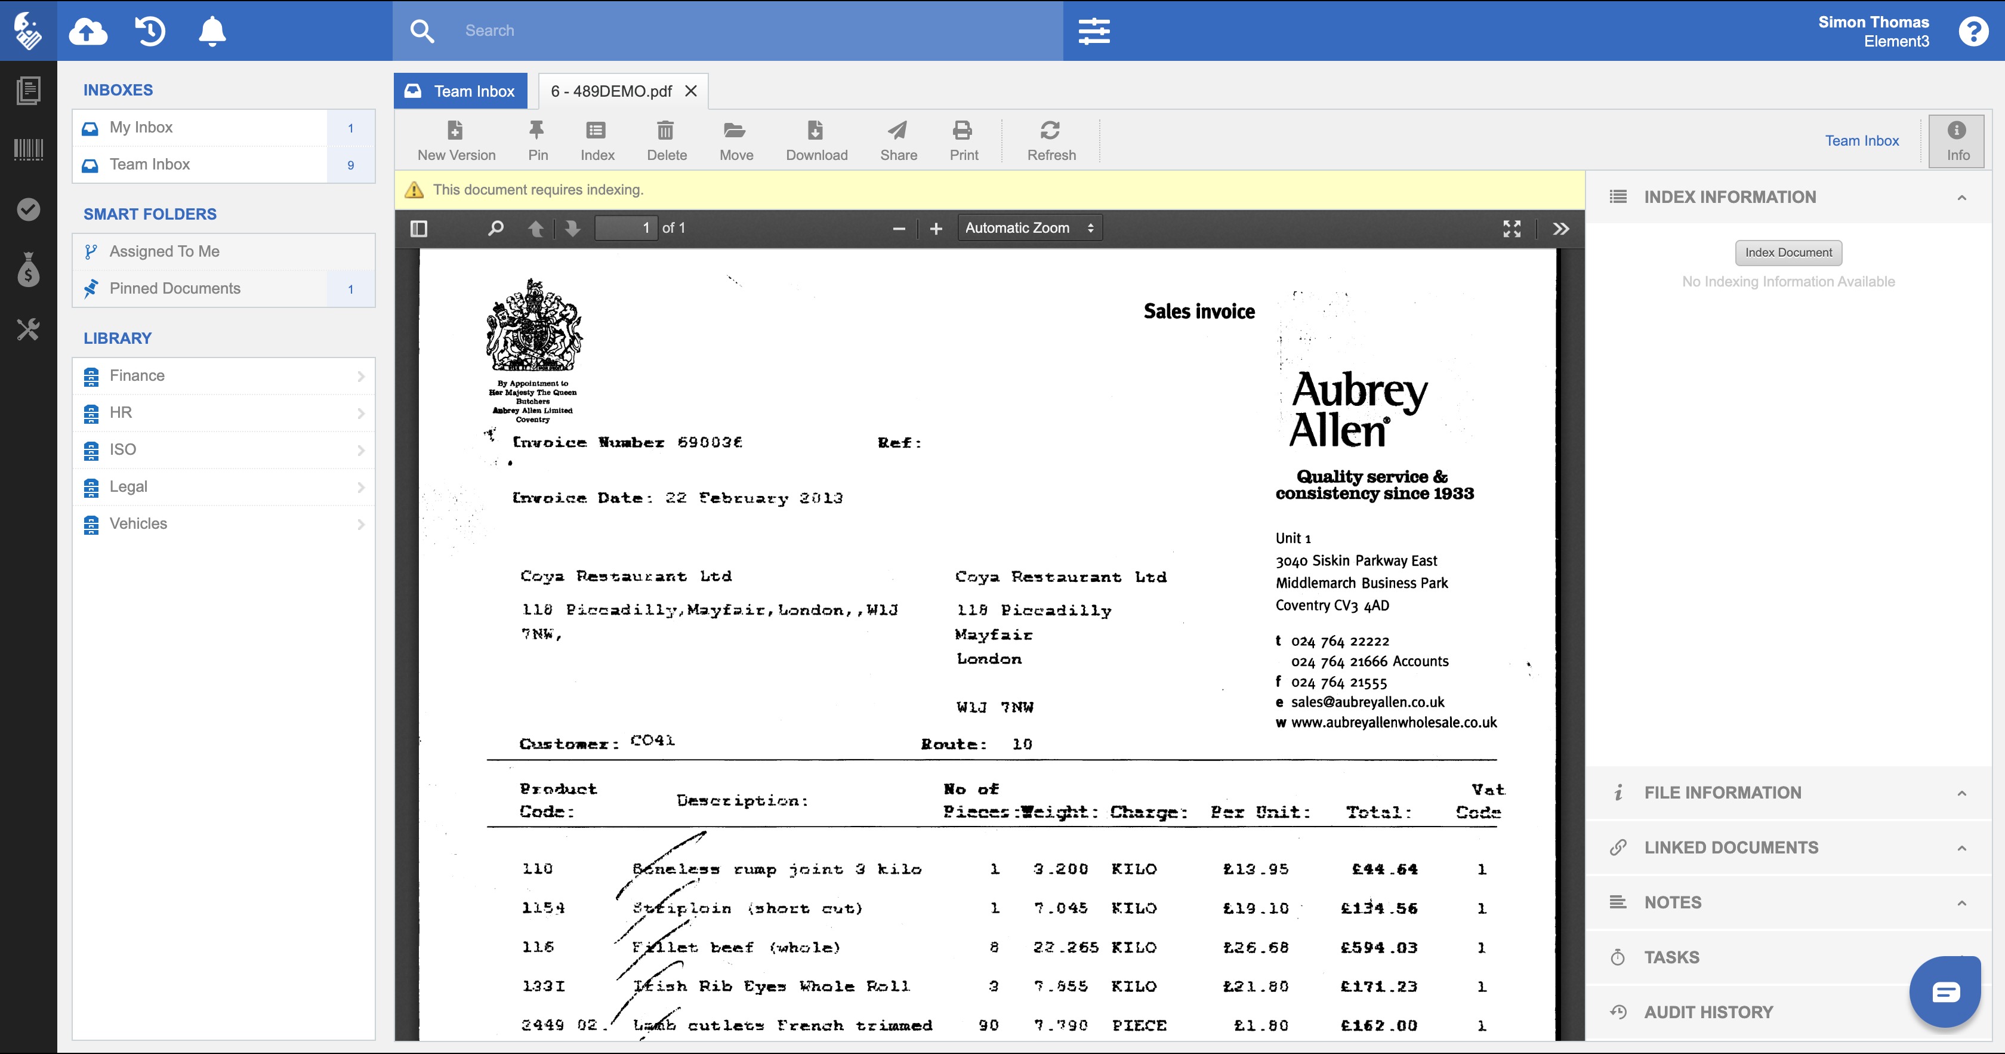
Task: Expand the Notes section
Action: pyautogui.click(x=1788, y=902)
